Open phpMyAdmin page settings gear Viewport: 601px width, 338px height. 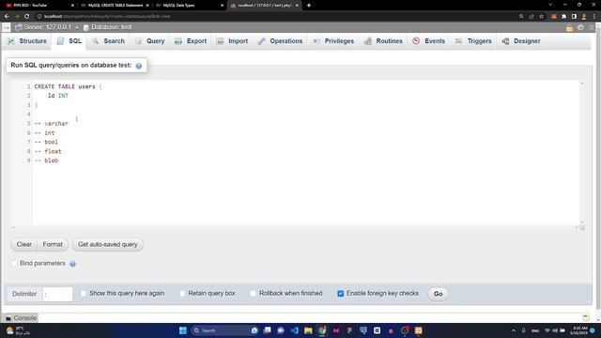(x=580, y=27)
